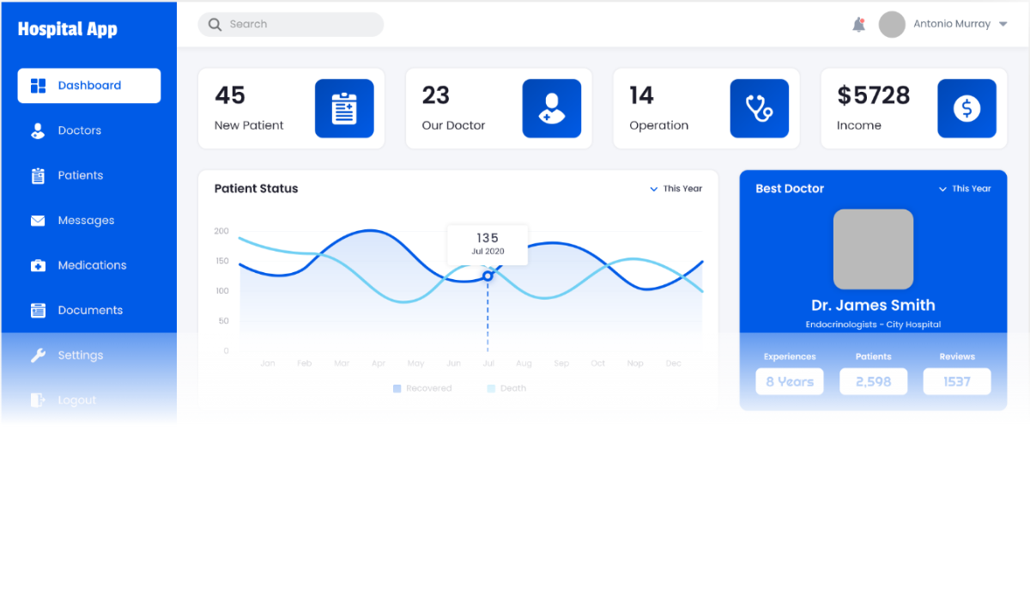Click the Income dollar icon
Screen dimensions: 1030x601
(x=966, y=109)
